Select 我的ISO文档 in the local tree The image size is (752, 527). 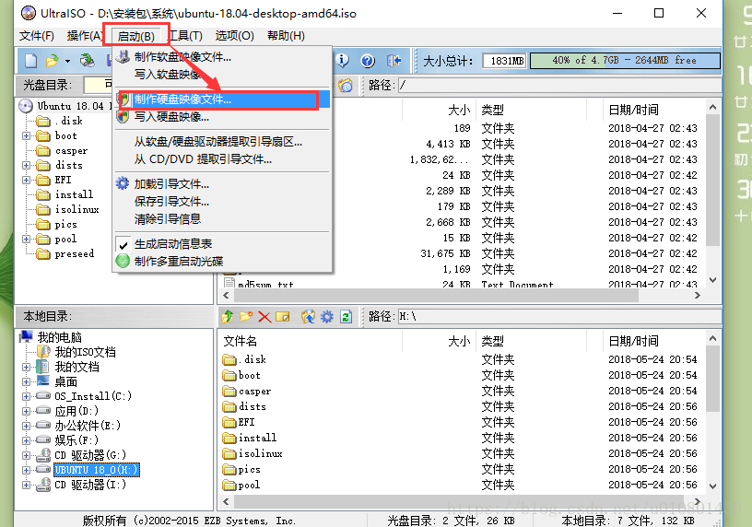[85, 353]
